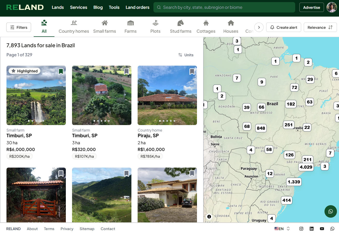This screenshot has width=339, height=234.
Task: Open the user profile avatar
Action: (x=331, y=7)
